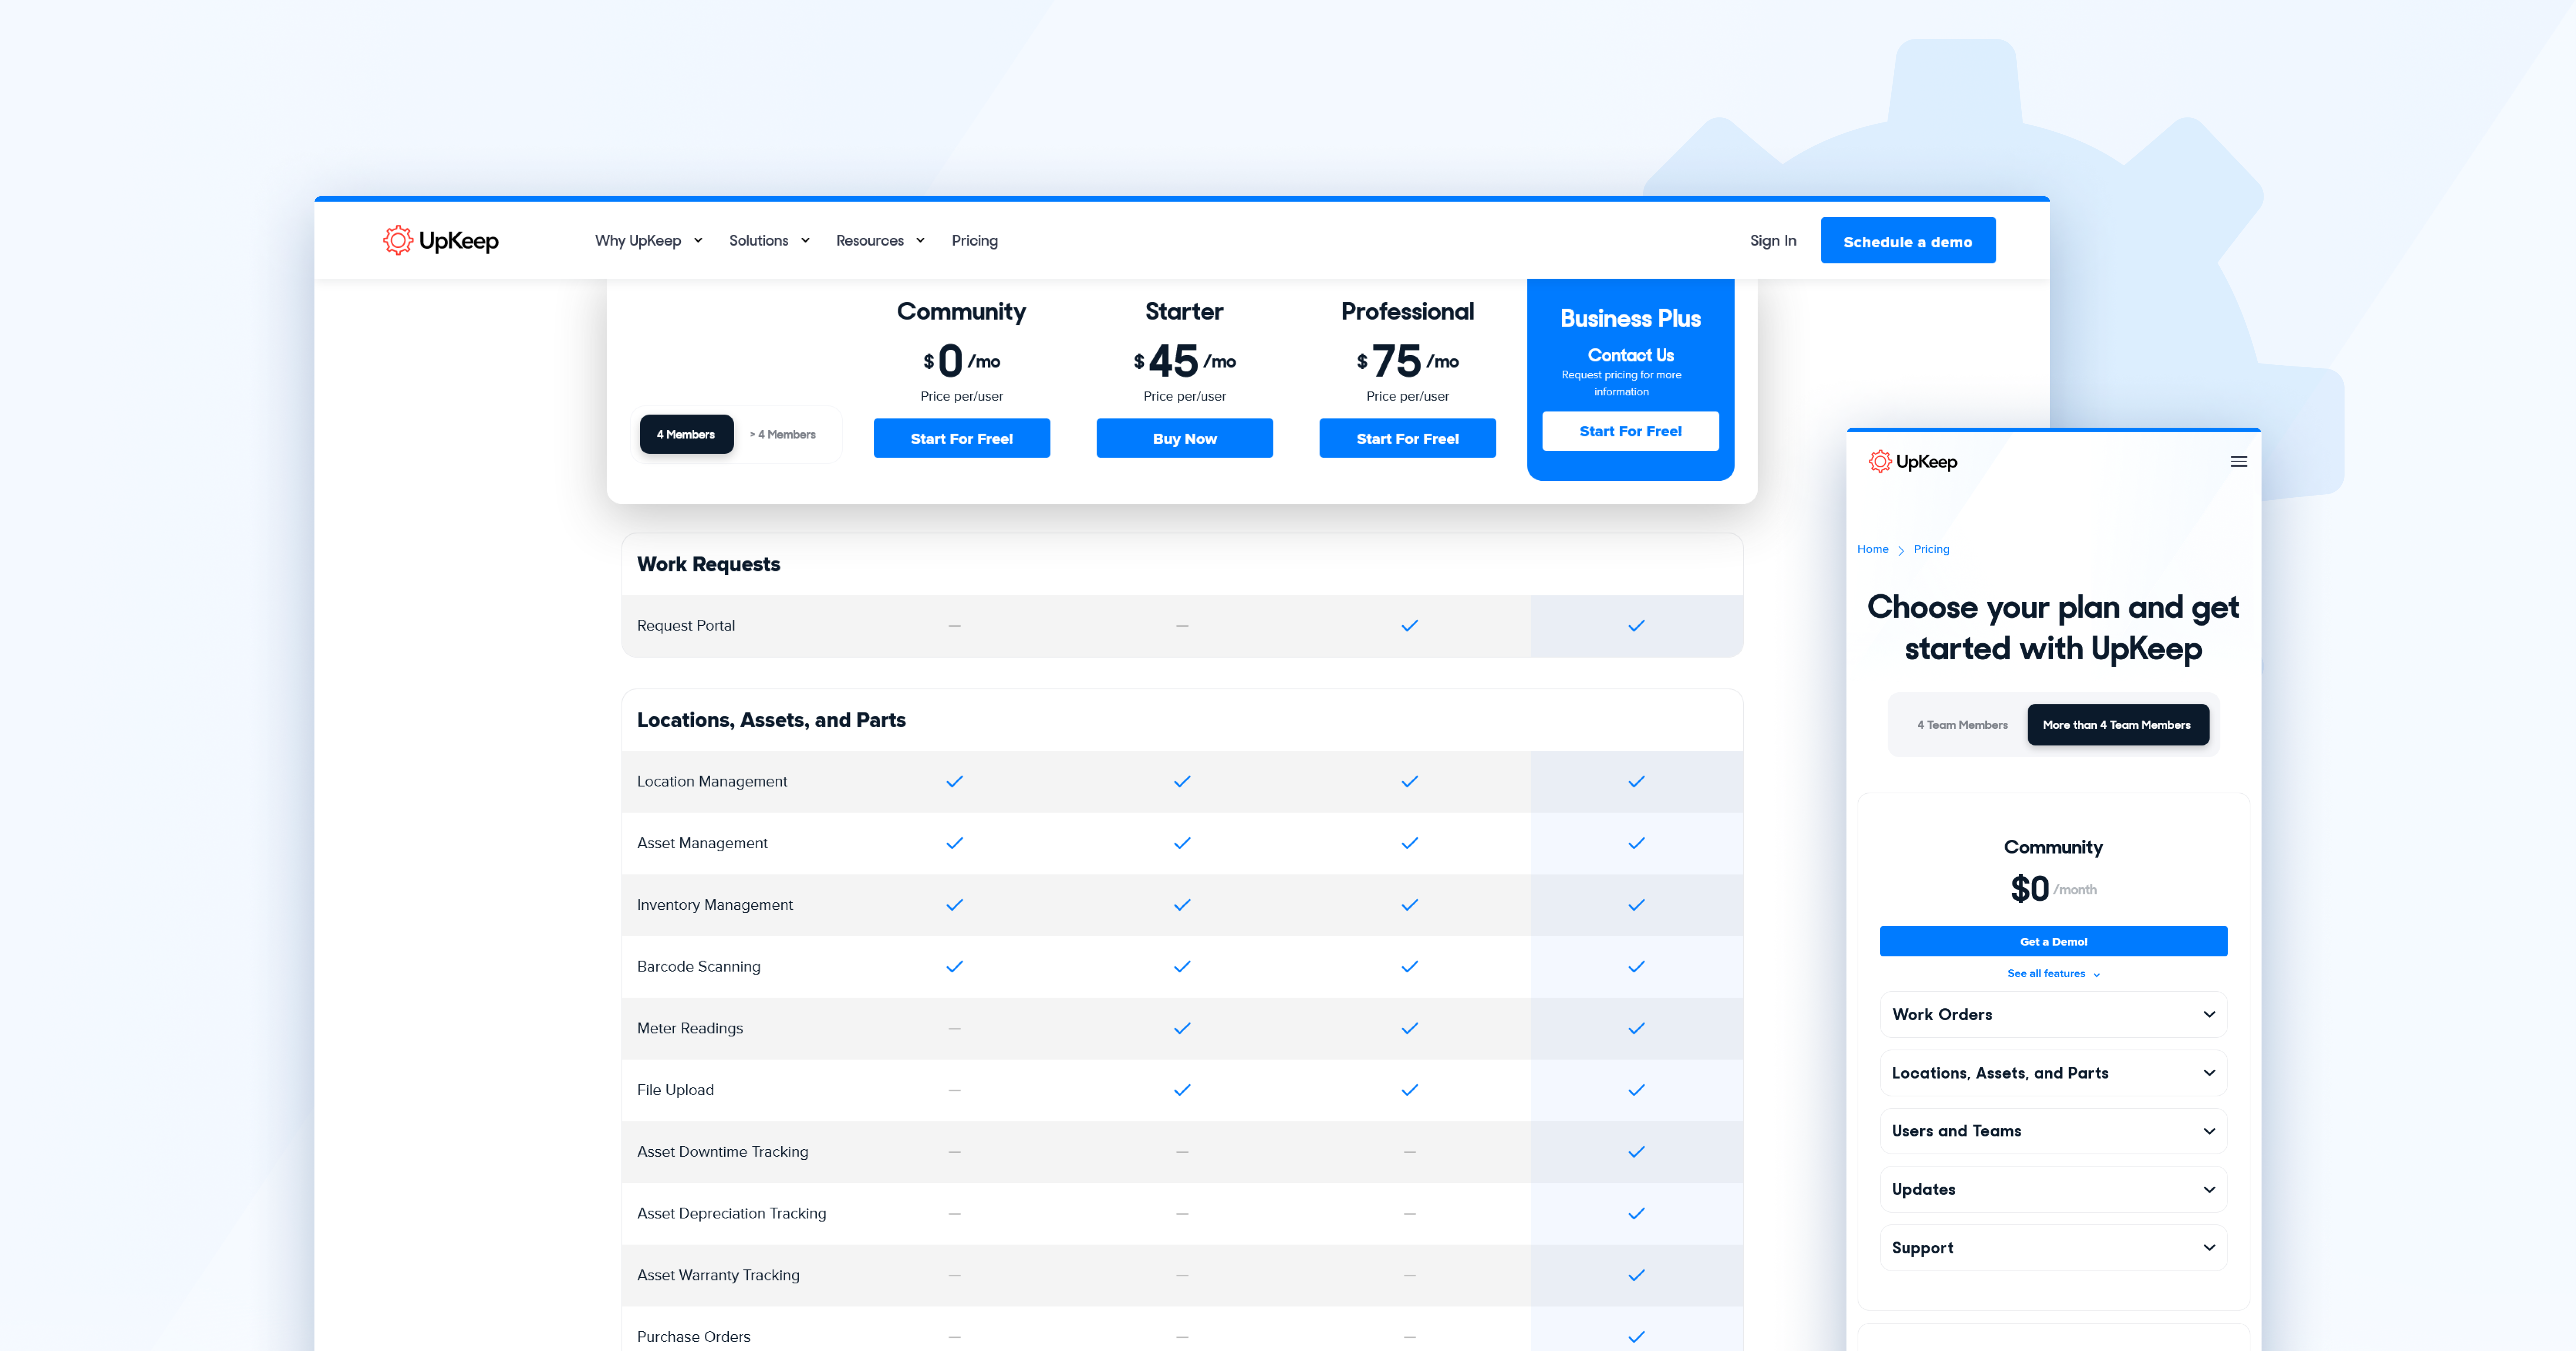The height and width of the screenshot is (1351, 2576).
Task: Click the Professional checkmark for File Upload
Action: (x=1409, y=1090)
